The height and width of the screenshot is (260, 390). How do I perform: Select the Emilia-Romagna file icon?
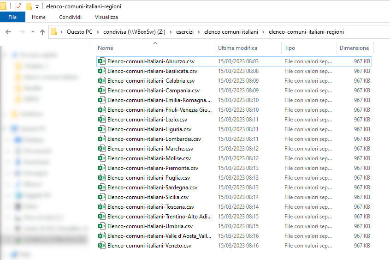click(x=101, y=100)
